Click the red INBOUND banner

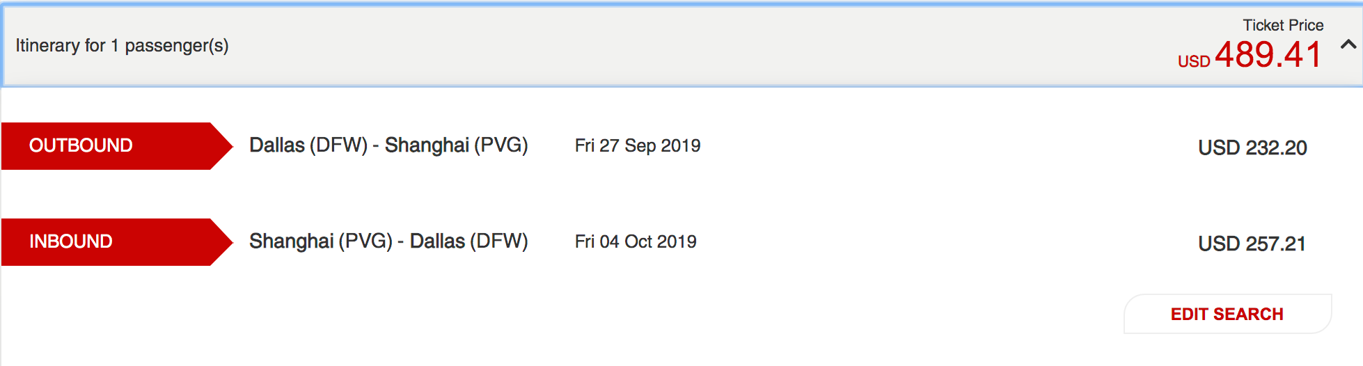(x=104, y=241)
